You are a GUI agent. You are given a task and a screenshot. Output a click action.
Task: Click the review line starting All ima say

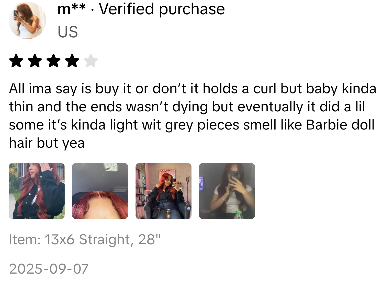pos(193,89)
